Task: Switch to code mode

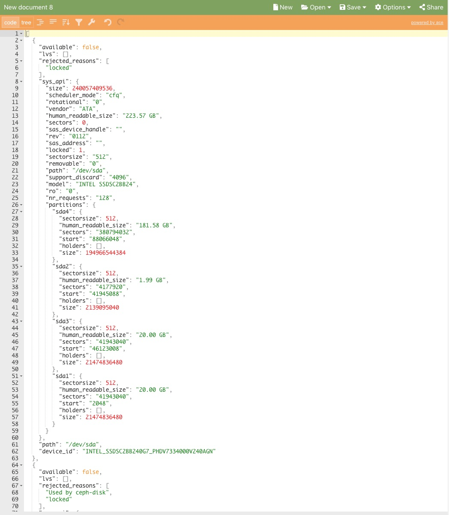Action: [10, 23]
